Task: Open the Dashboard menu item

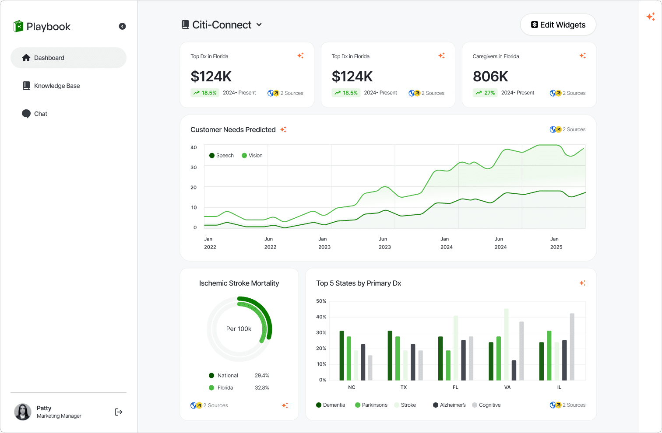Action: pos(68,58)
